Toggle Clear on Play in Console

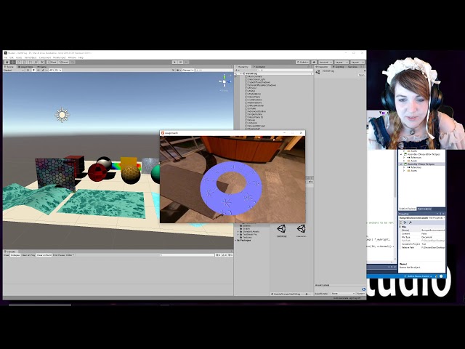[x=28, y=255]
